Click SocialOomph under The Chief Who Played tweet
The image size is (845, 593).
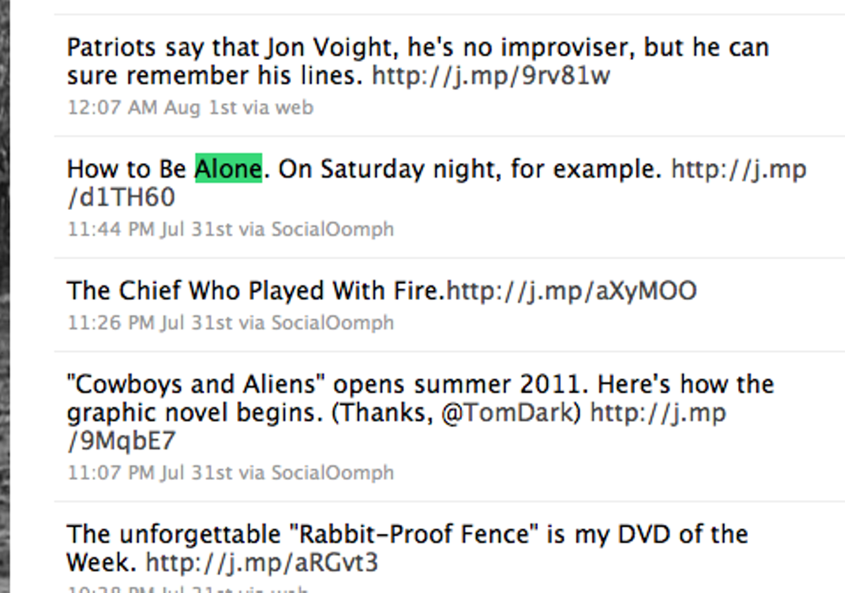(333, 322)
